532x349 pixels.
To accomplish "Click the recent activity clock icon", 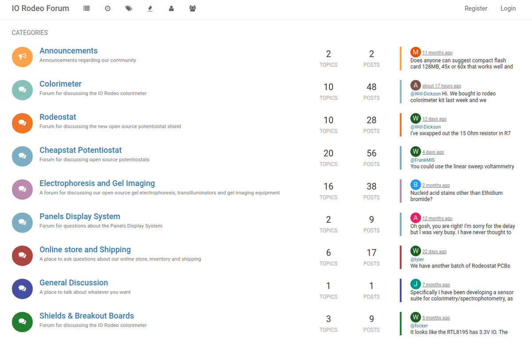I will point(107,8).
